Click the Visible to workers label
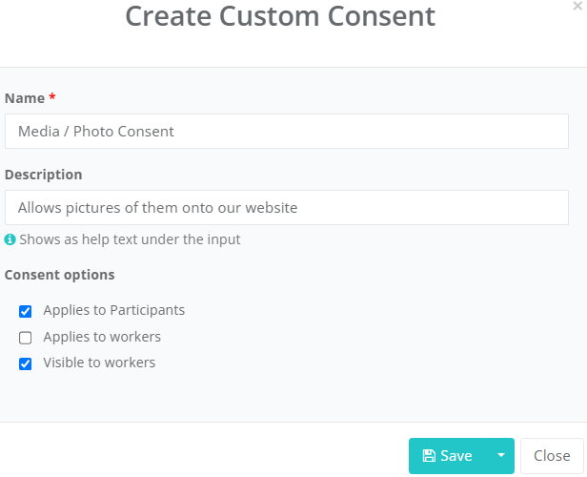Image resolution: width=587 pixels, height=477 pixels. pos(99,363)
